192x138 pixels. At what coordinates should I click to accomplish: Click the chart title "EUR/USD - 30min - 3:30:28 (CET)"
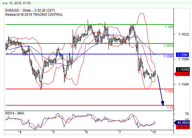(x=30, y=10)
